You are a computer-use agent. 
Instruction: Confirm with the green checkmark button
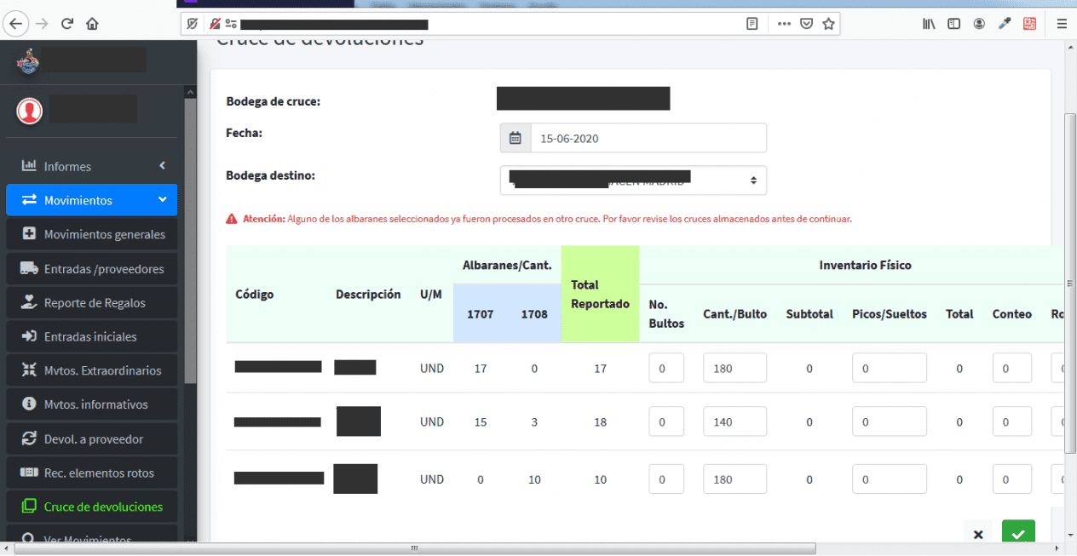(x=1018, y=532)
